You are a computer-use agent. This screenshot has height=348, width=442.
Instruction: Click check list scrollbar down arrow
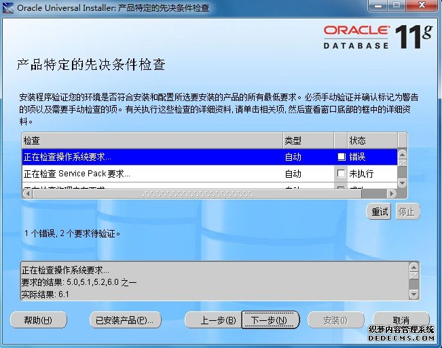click(x=402, y=183)
